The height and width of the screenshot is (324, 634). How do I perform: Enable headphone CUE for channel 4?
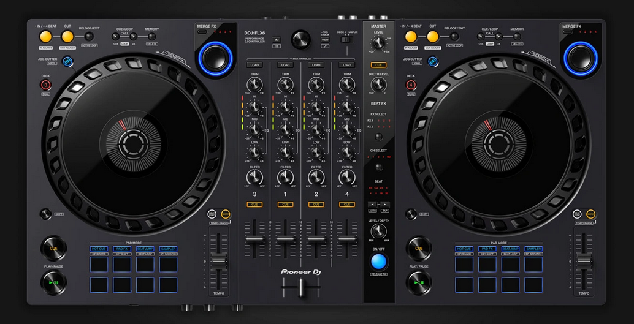tap(347, 205)
